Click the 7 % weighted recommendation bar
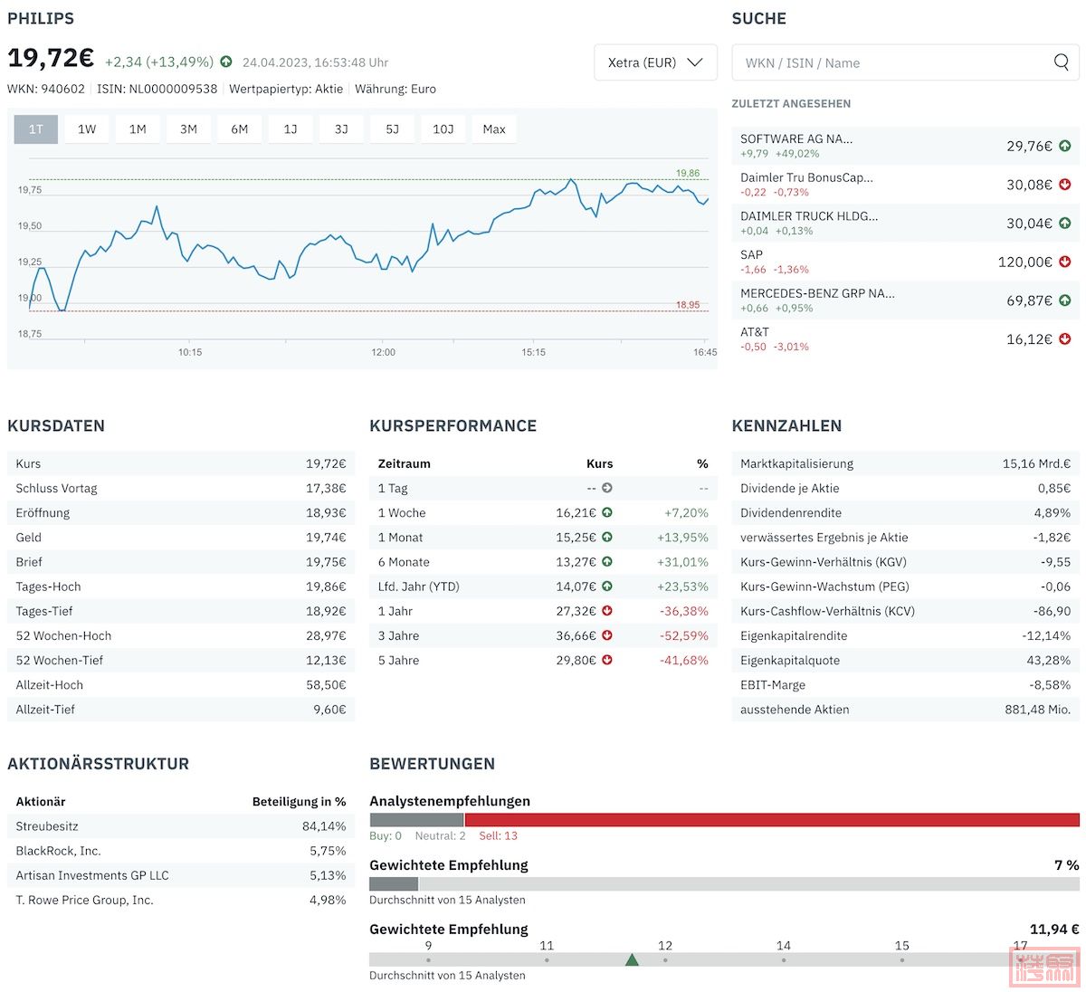This screenshot has height=992, width=1086. point(724,884)
